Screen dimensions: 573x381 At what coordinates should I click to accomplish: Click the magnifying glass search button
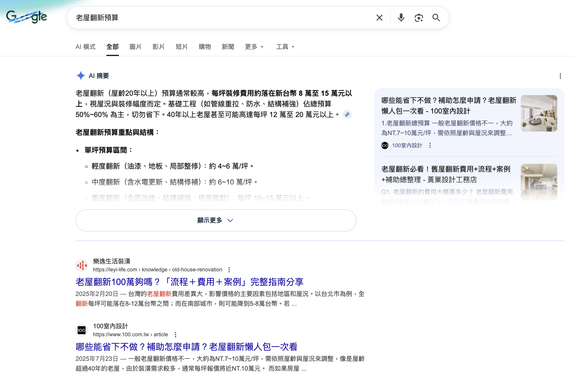coord(436,18)
